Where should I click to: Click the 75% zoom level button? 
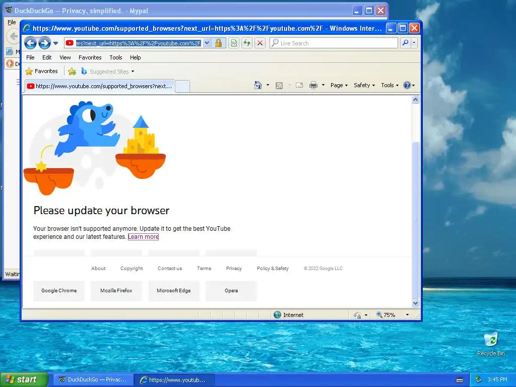click(385, 315)
